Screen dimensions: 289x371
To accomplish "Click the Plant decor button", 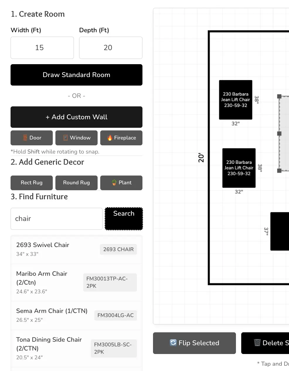I will [x=121, y=183].
